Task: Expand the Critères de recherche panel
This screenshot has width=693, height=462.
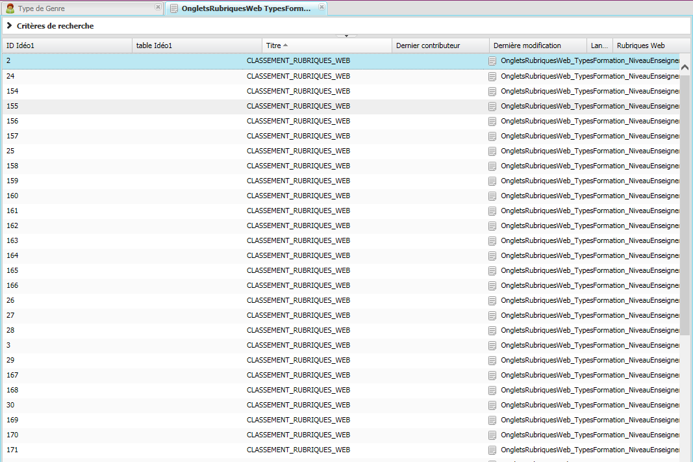Action: point(10,26)
